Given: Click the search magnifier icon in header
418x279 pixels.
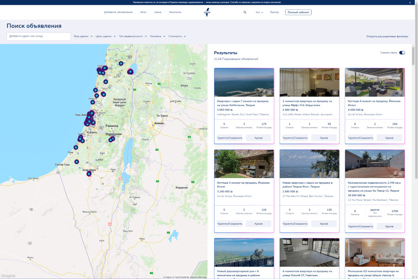Looking at the screenshot, I should [x=245, y=12].
